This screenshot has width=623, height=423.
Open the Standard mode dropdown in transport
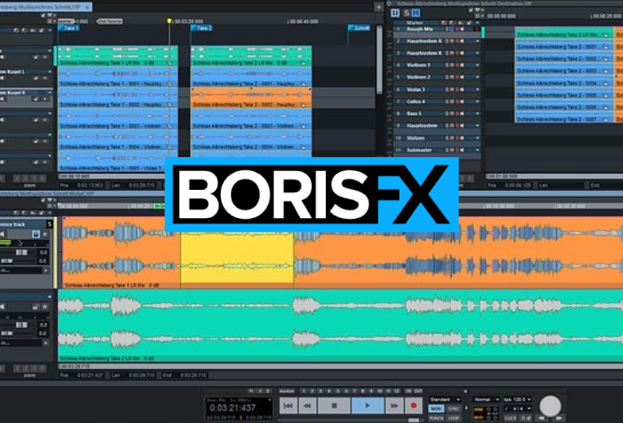pyautogui.click(x=445, y=399)
